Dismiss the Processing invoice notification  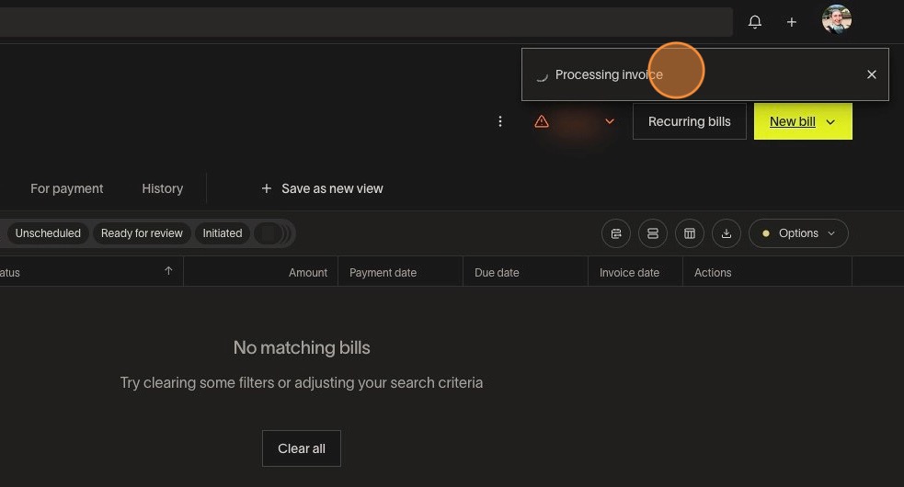click(x=872, y=74)
